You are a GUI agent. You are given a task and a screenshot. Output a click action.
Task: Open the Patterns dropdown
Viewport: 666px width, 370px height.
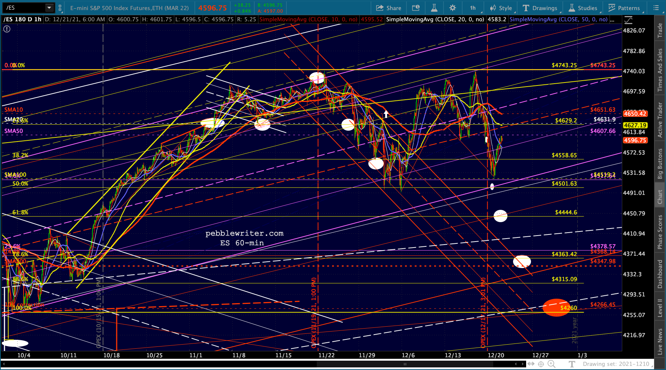pos(624,8)
